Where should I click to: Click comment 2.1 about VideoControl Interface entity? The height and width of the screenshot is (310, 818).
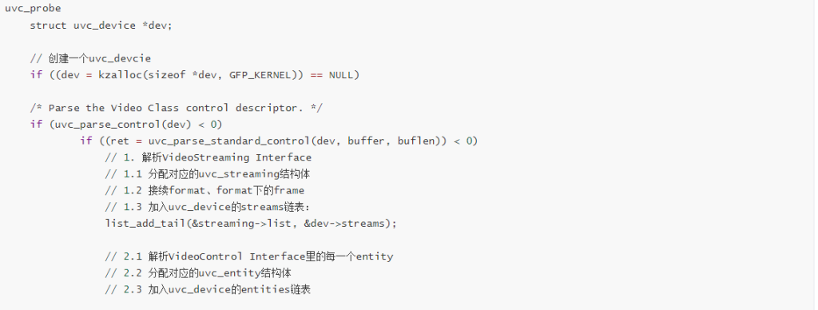tap(249, 256)
